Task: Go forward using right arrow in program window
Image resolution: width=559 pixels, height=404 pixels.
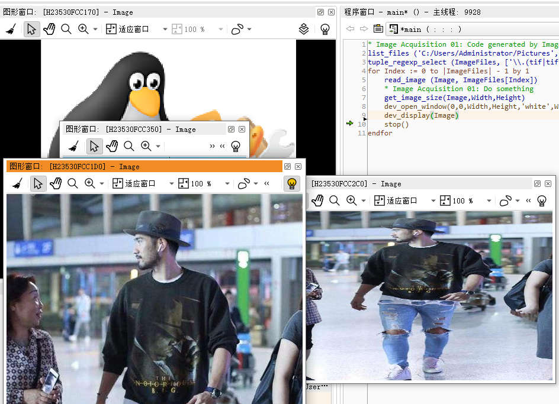Action: tap(364, 28)
